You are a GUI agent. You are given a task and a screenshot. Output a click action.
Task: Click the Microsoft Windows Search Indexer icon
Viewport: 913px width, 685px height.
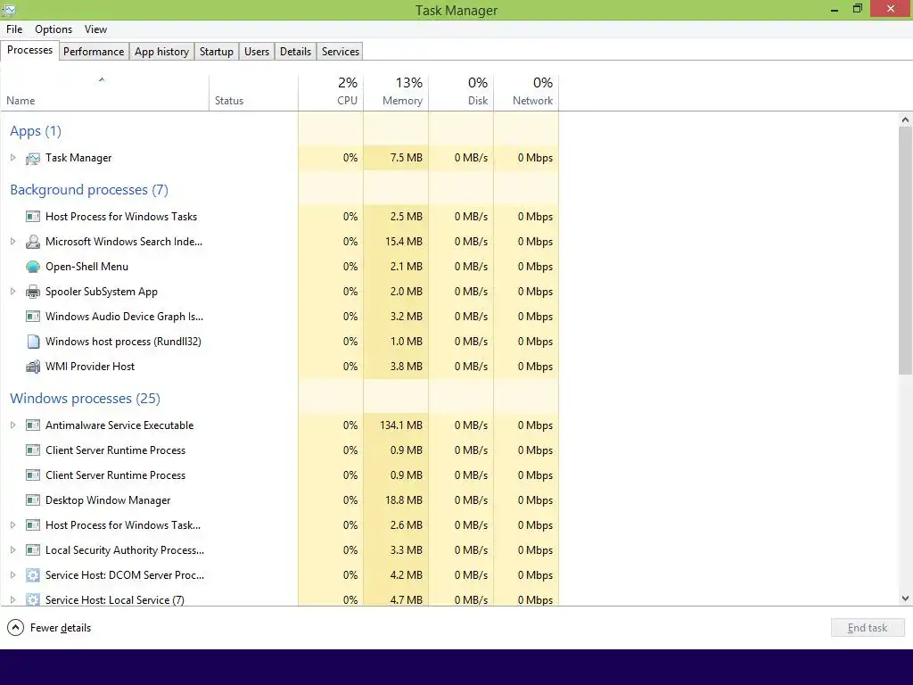(x=33, y=242)
